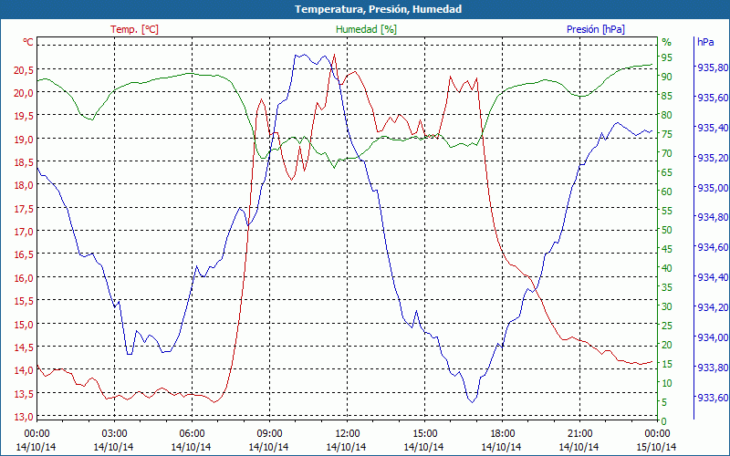Click the 15,0 temperature axis value
The image size is (730, 456).
point(24,325)
